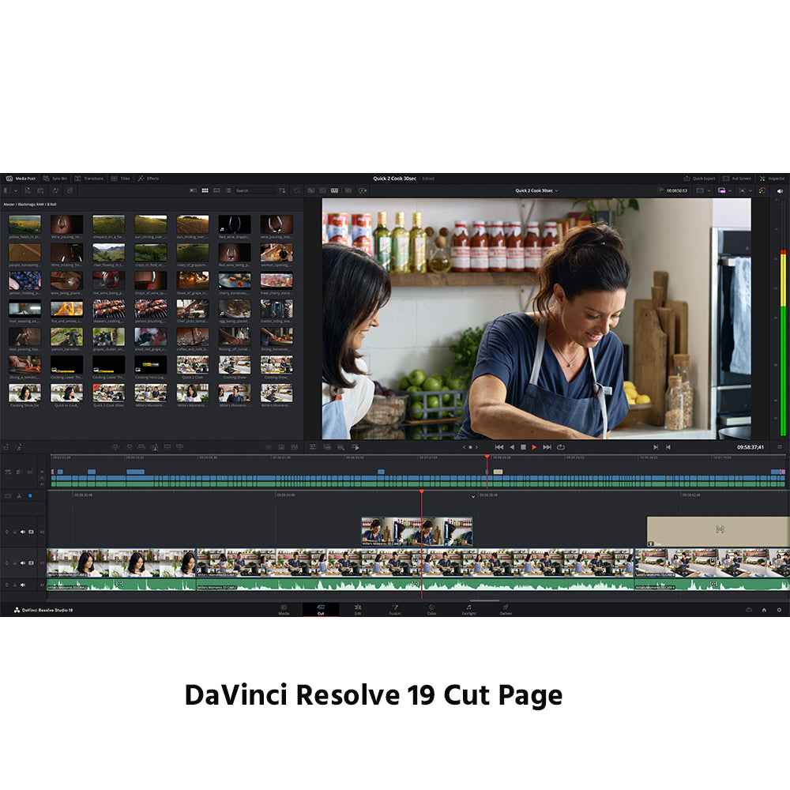The width and height of the screenshot is (790, 790).
Task: Mute the speaker volume icon in viewer
Action: pos(781,190)
